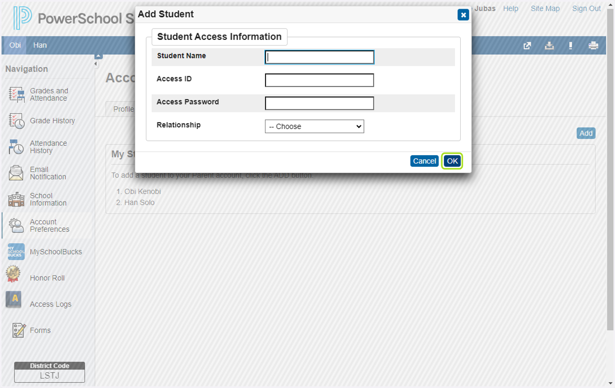
Task: Open the Site Map link
Action: [x=545, y=9]
